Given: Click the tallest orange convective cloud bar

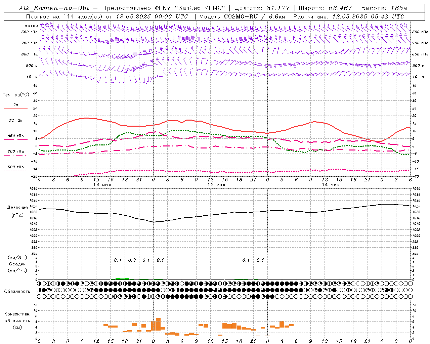Looking at the screenshot, I should 158,324.
